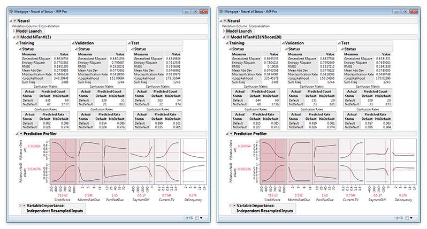Collapse the Model NTanH(3) outline
427x229 pixels.
click(x=14, y=37)
